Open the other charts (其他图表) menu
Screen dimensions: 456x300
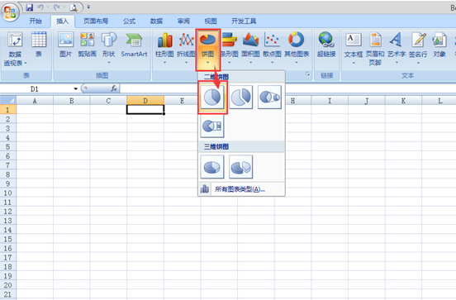click(x=297, y=48)
